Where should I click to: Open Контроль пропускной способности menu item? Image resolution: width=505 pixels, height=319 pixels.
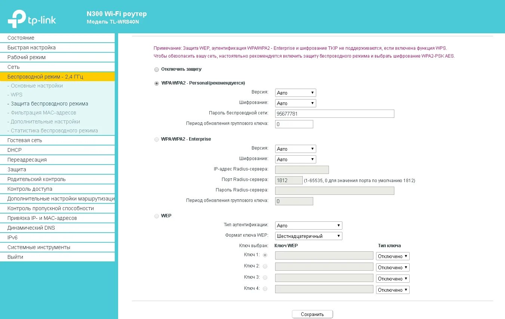pyautogui.click(x=57, y=208)
